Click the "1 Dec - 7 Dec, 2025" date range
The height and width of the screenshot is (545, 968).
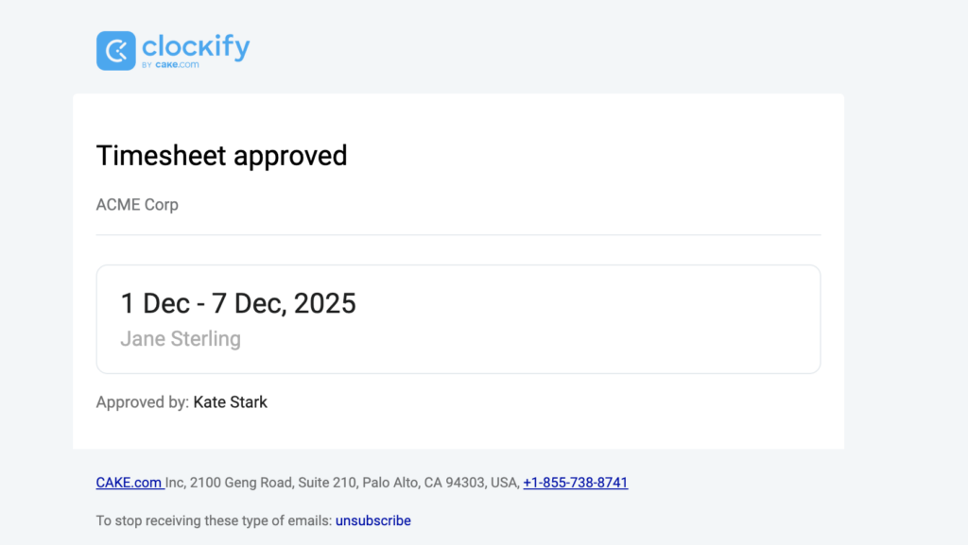tap(238, 303)
